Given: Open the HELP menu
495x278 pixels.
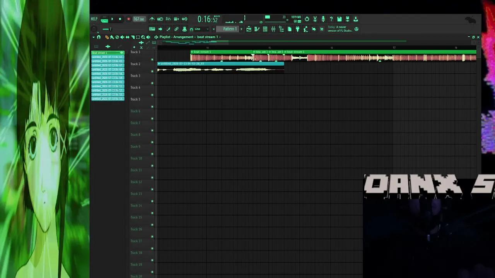Looking at the screenshot, I should (x=94, y=19).
